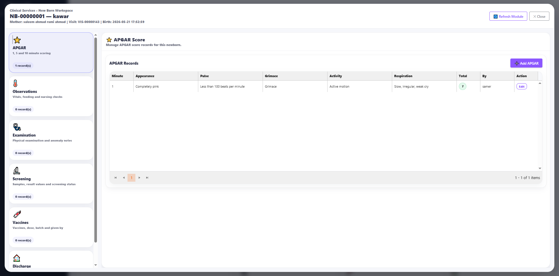
Task: Click the table scroll down arrow
Action: click(540, 168)
